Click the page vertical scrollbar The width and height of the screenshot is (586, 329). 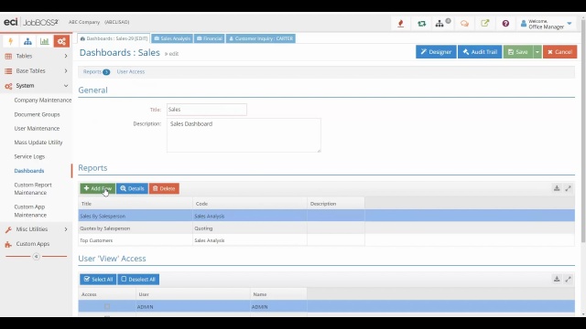click(x=583, y=131)
